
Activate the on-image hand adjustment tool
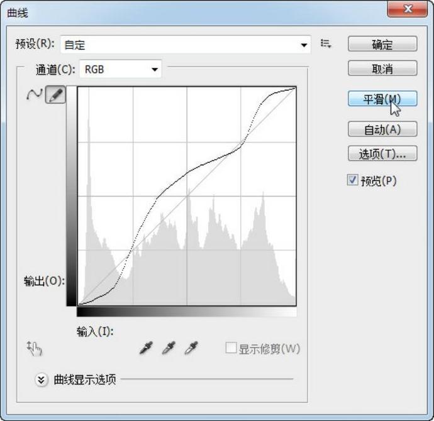[x=35, y=348]
